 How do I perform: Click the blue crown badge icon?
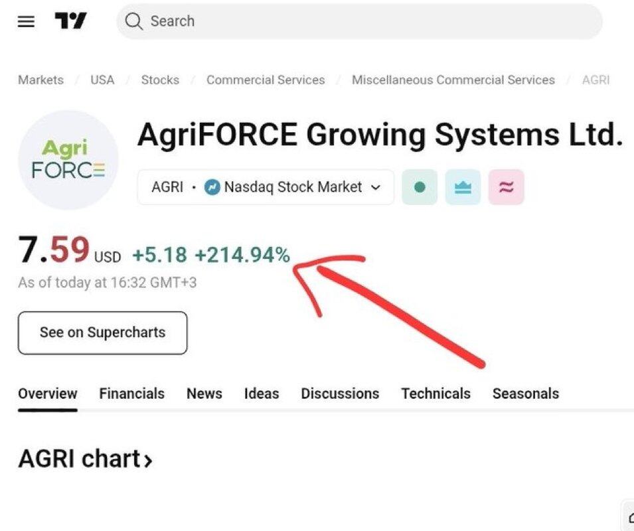[463, 187]
